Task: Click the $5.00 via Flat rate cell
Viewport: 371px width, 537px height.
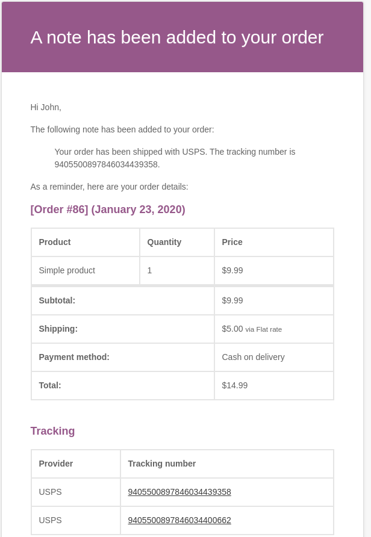Action: tap(274, 329)
